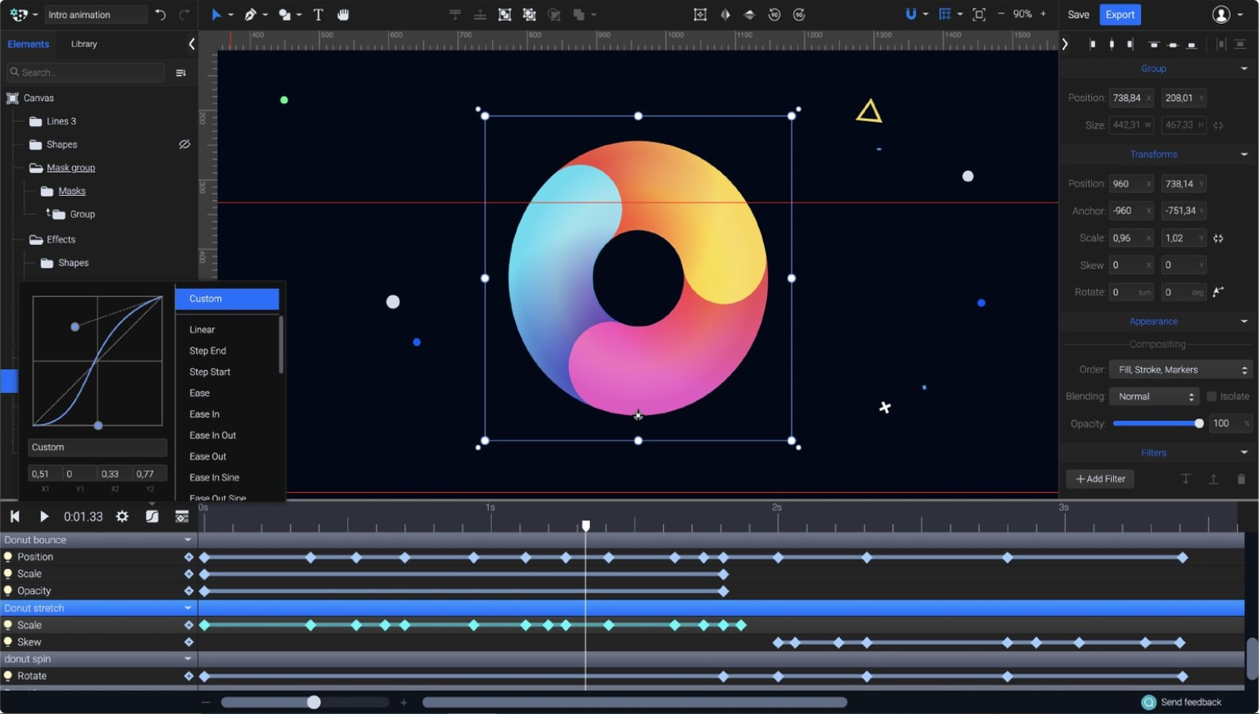Collapse the Appearance section
The height and width of the screenshot is (714, 1259).
point(1244,321)
